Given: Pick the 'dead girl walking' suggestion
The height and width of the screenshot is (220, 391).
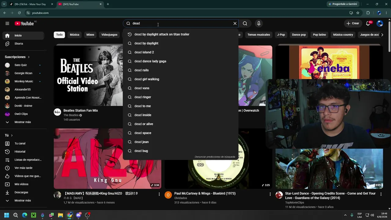Looking at the screenshot, I should point(181,79).
